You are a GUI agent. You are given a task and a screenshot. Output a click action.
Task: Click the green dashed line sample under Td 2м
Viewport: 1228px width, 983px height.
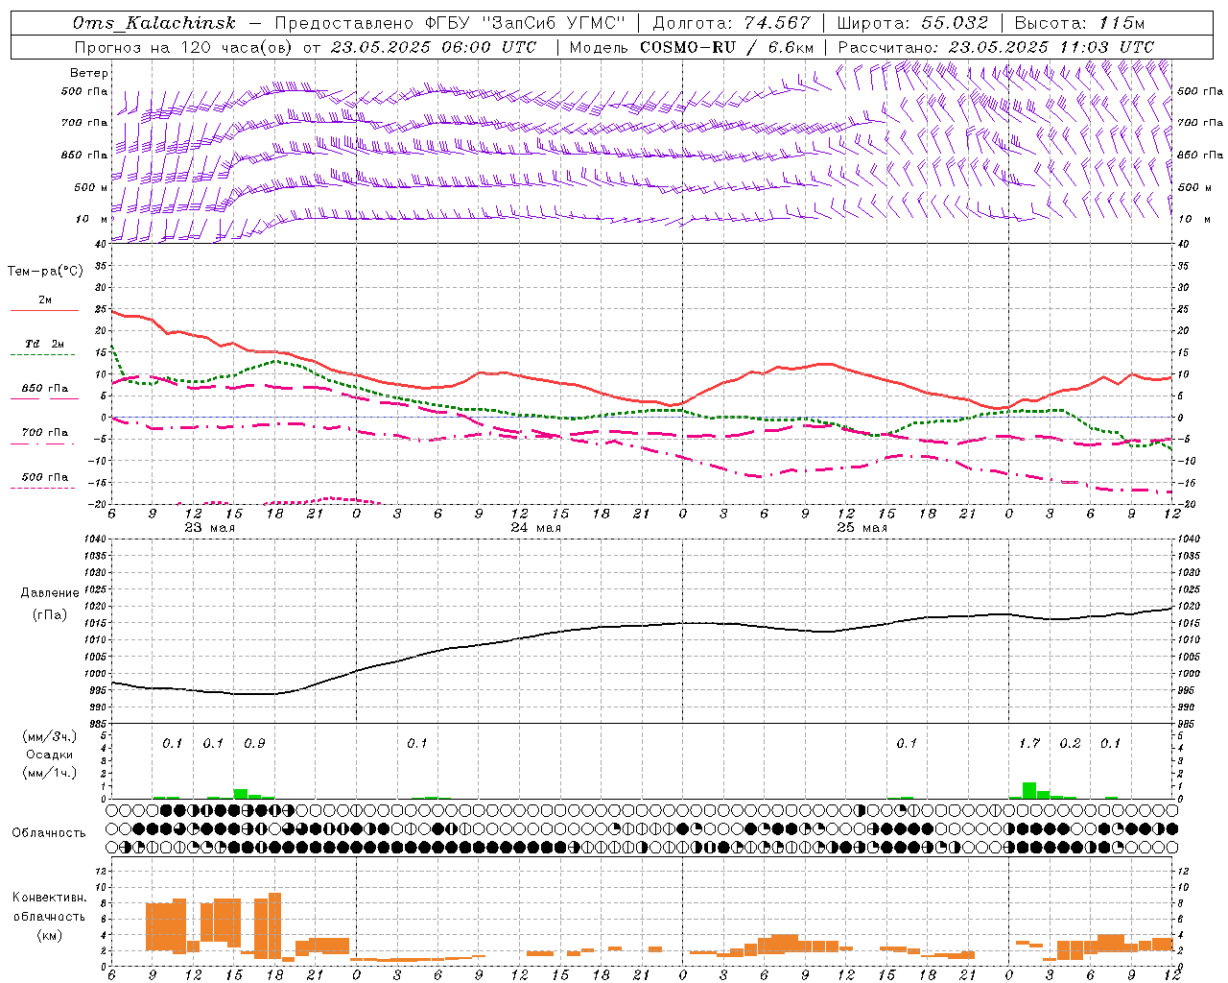(x=43, y=355)
